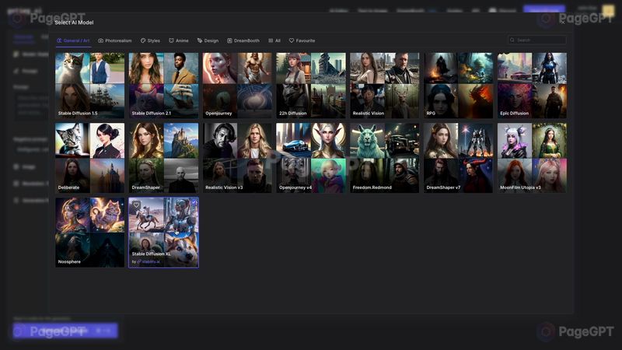This screenshot has width=622, height=350.
Task: Pick the RPG model card
Action: coord(458,86)
